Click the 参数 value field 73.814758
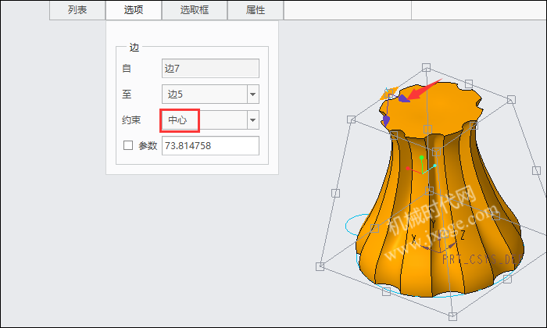 coord(210,146)
